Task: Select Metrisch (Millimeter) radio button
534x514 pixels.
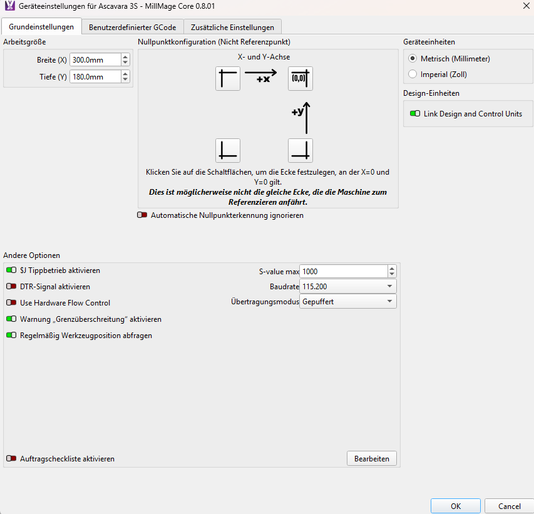Action: pos(412,59)
